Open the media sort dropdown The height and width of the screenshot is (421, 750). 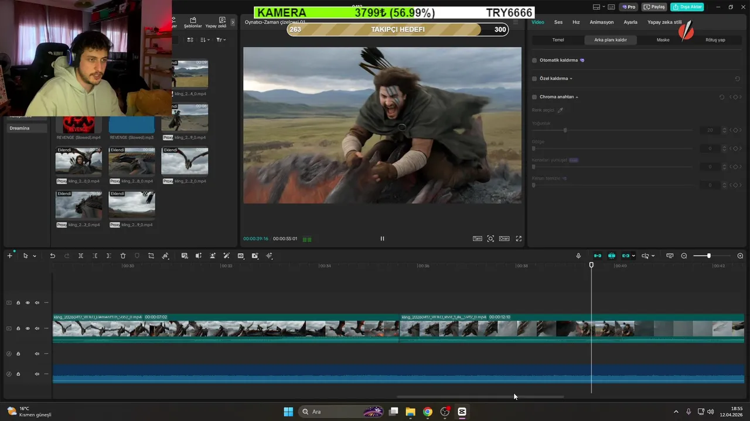coord(205,40)
